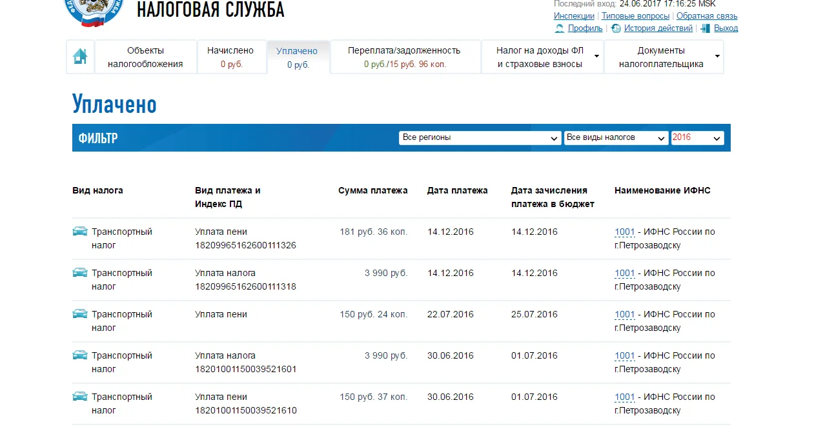Click the car icon beside the first Транспортный налог row

click(80, 230)
